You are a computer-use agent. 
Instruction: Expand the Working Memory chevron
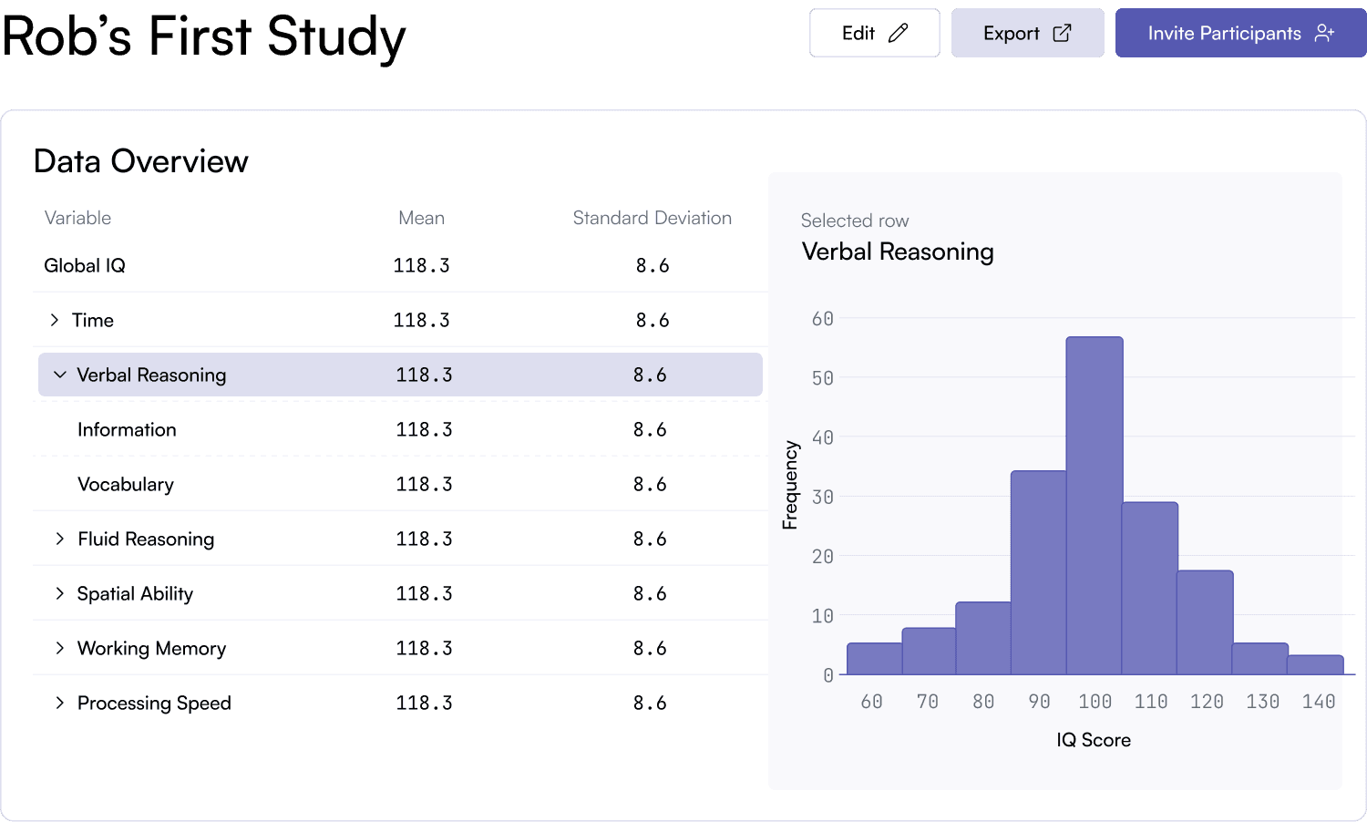tap(60, 648)
